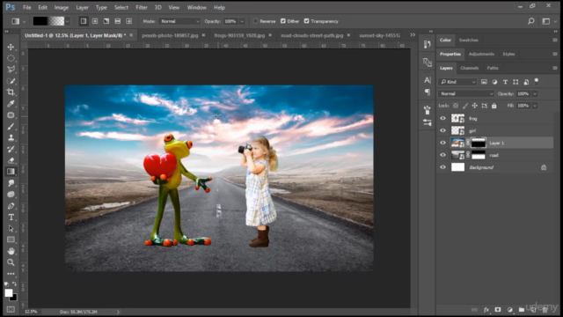Select the Path Selection tool

point(11,229)
